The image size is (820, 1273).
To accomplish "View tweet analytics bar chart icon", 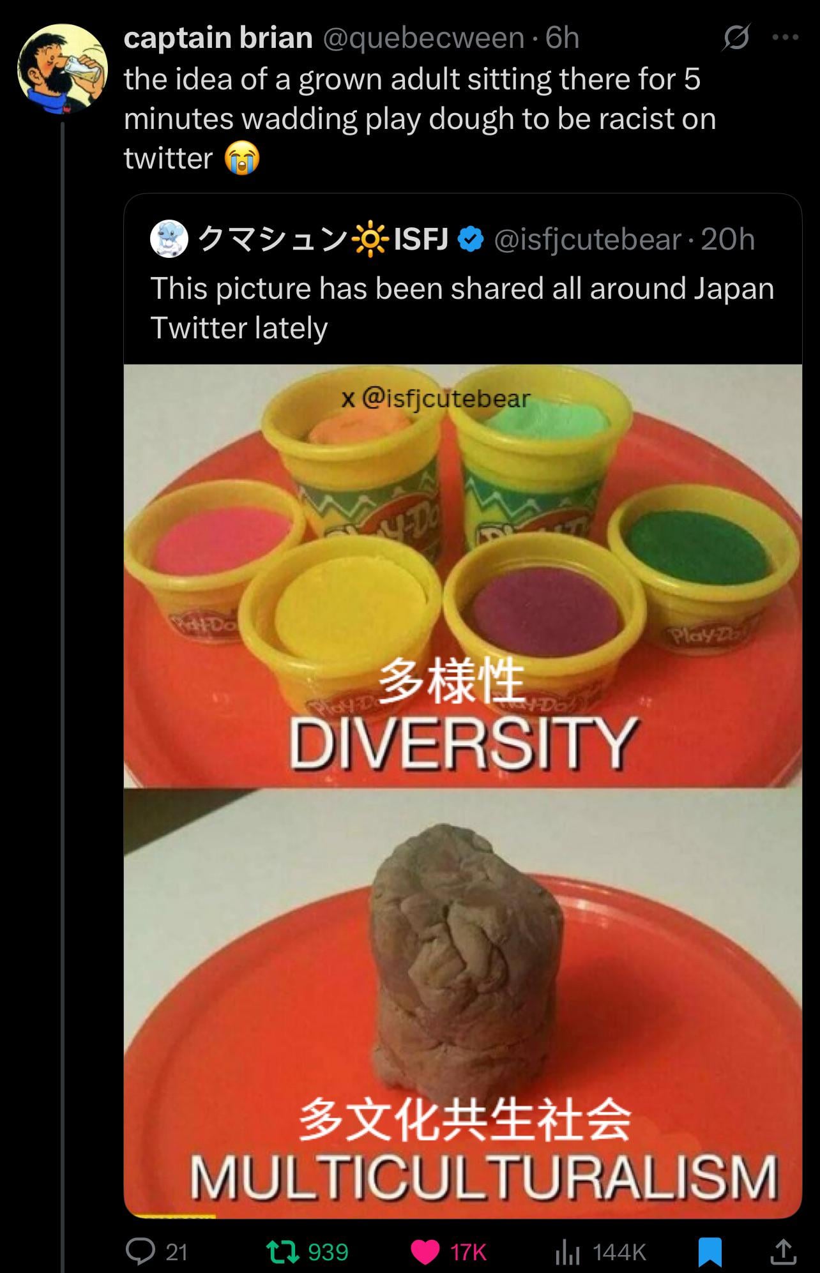I will tap(566, 1252).
